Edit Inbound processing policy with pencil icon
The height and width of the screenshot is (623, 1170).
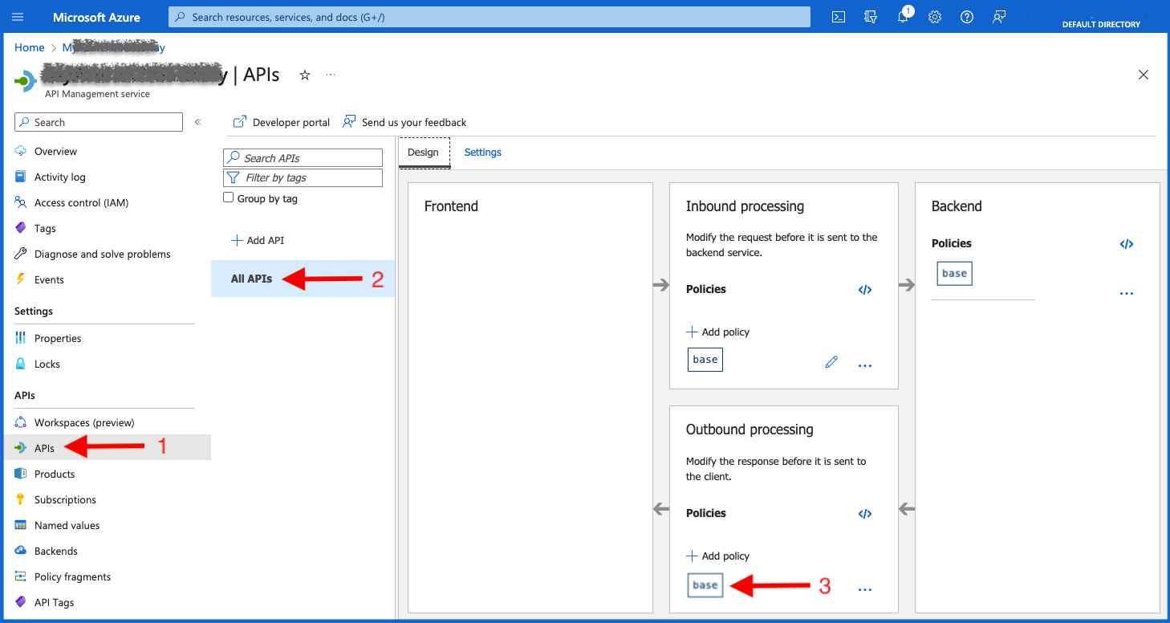pyautogui.click(x=831, y=362)
